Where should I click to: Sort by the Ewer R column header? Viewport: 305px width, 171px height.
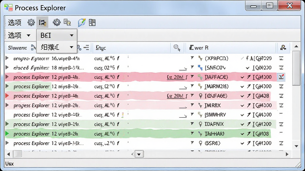tap(199, 48)
